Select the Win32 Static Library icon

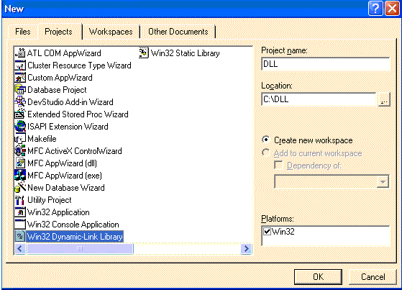coord(144,53)
